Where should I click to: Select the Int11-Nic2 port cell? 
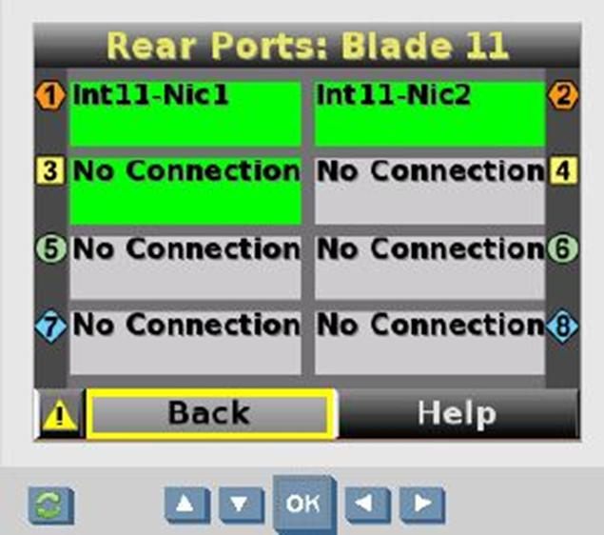(430, 113)
